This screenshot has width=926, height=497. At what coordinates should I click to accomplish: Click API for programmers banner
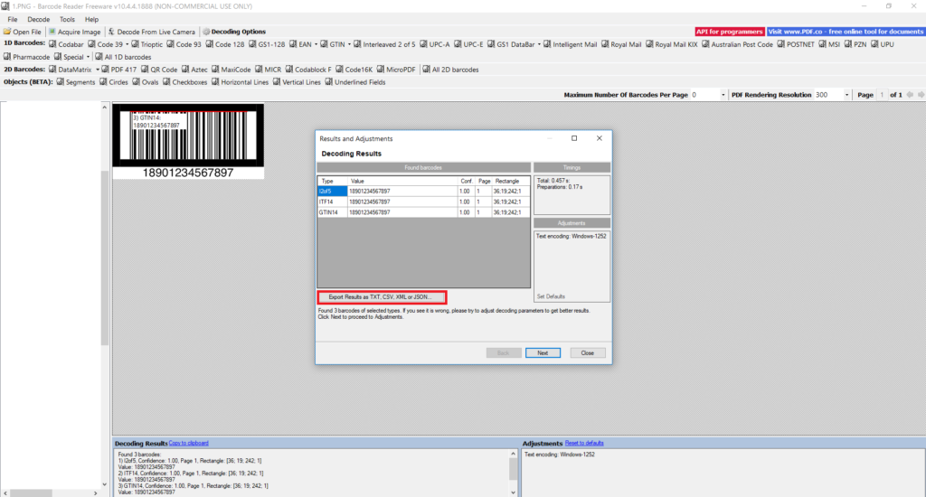pyautogui.click(x=730, y=32)
